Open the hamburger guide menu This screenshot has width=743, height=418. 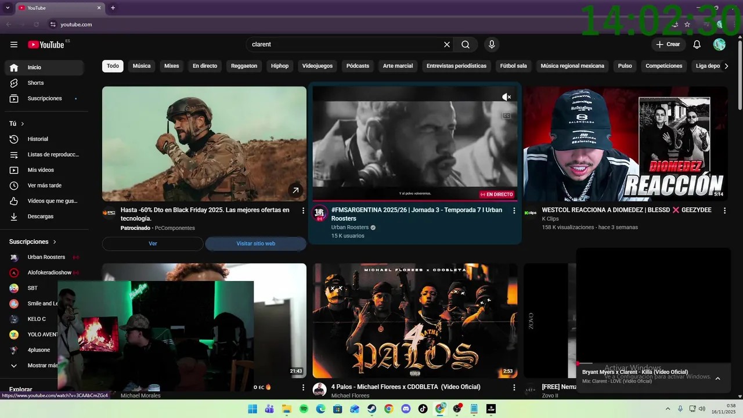[x=14, y=45]
